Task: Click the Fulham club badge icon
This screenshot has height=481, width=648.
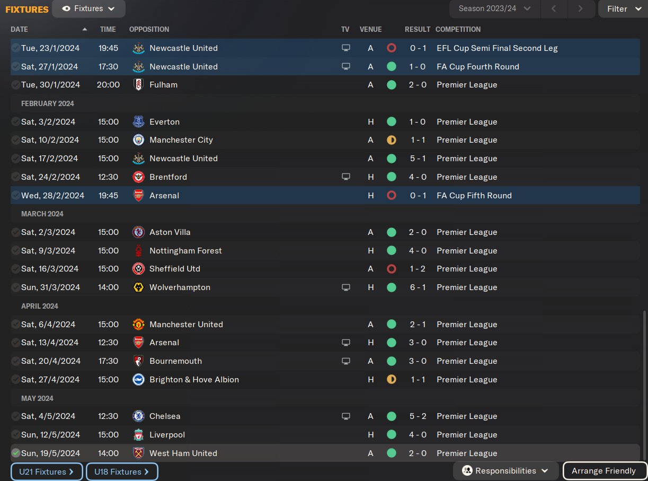Action: (138, 85)
